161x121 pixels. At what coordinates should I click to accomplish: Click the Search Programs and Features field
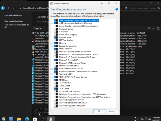143,8
